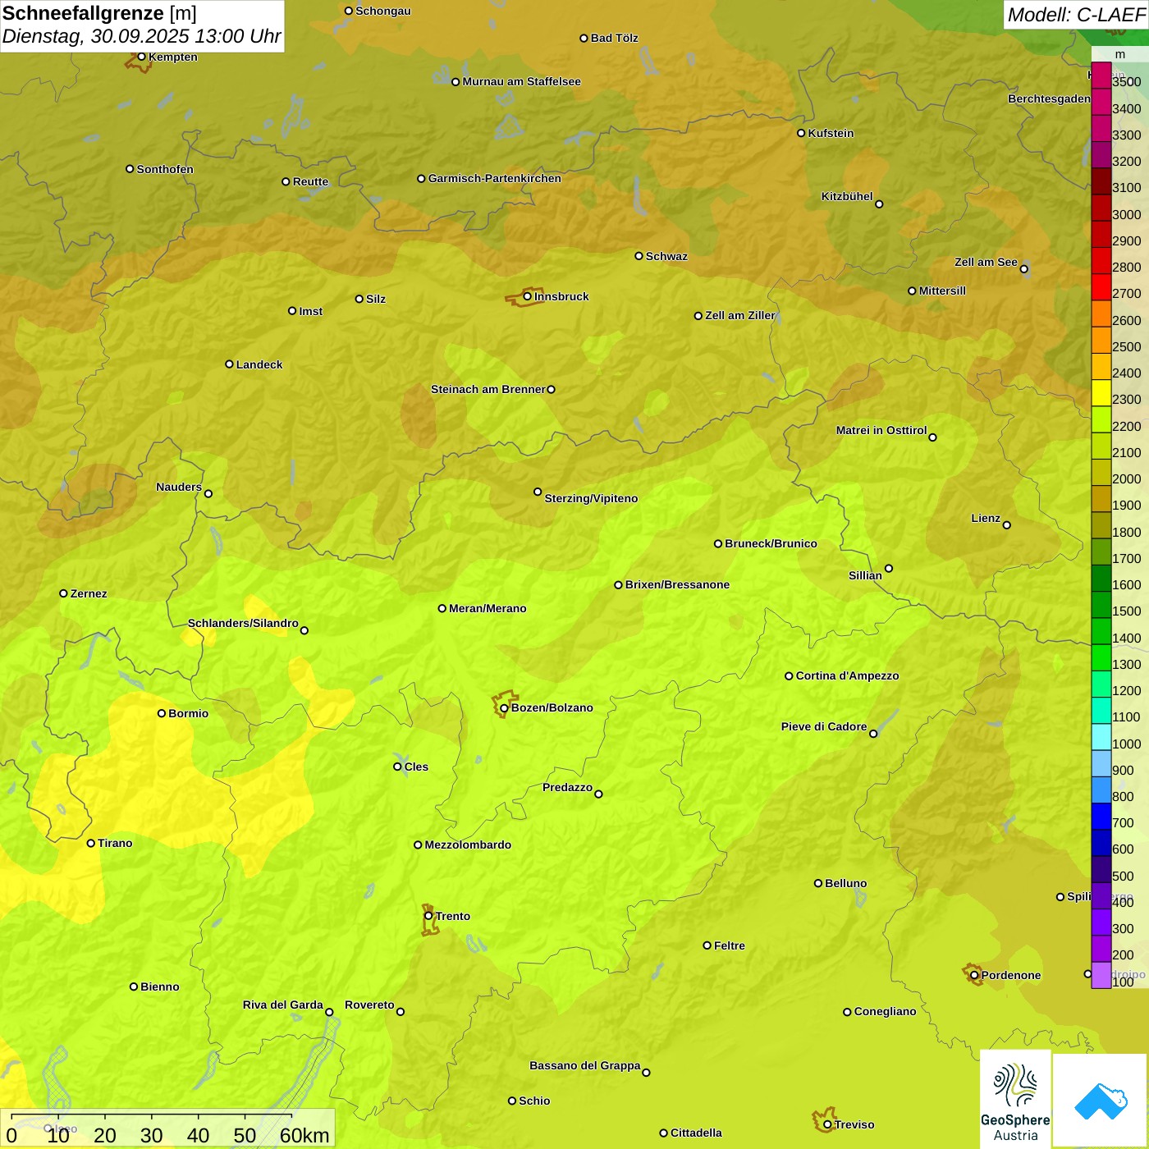Click the Zell am Ziller label
Viewport: 1149px width, 1149px height.
740,315
